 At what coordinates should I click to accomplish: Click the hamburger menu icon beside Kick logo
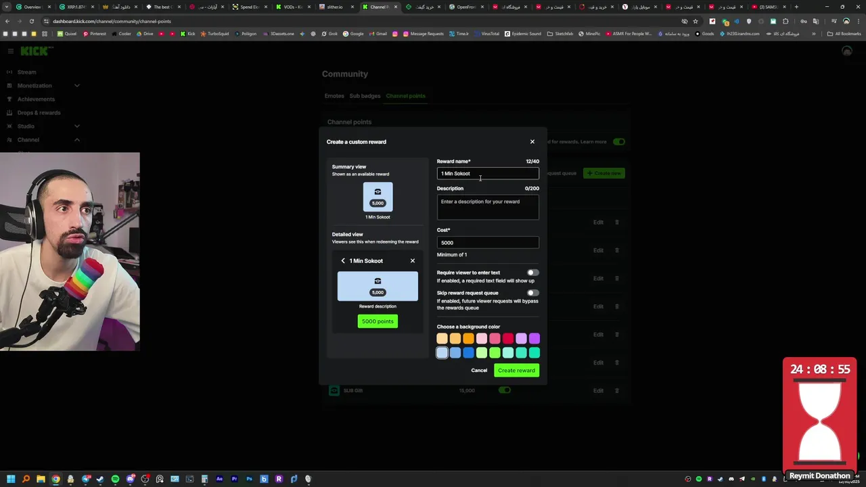coord(10,51)
